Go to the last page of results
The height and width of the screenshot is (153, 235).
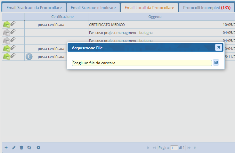pyautogui.click(x=195, y=148)
